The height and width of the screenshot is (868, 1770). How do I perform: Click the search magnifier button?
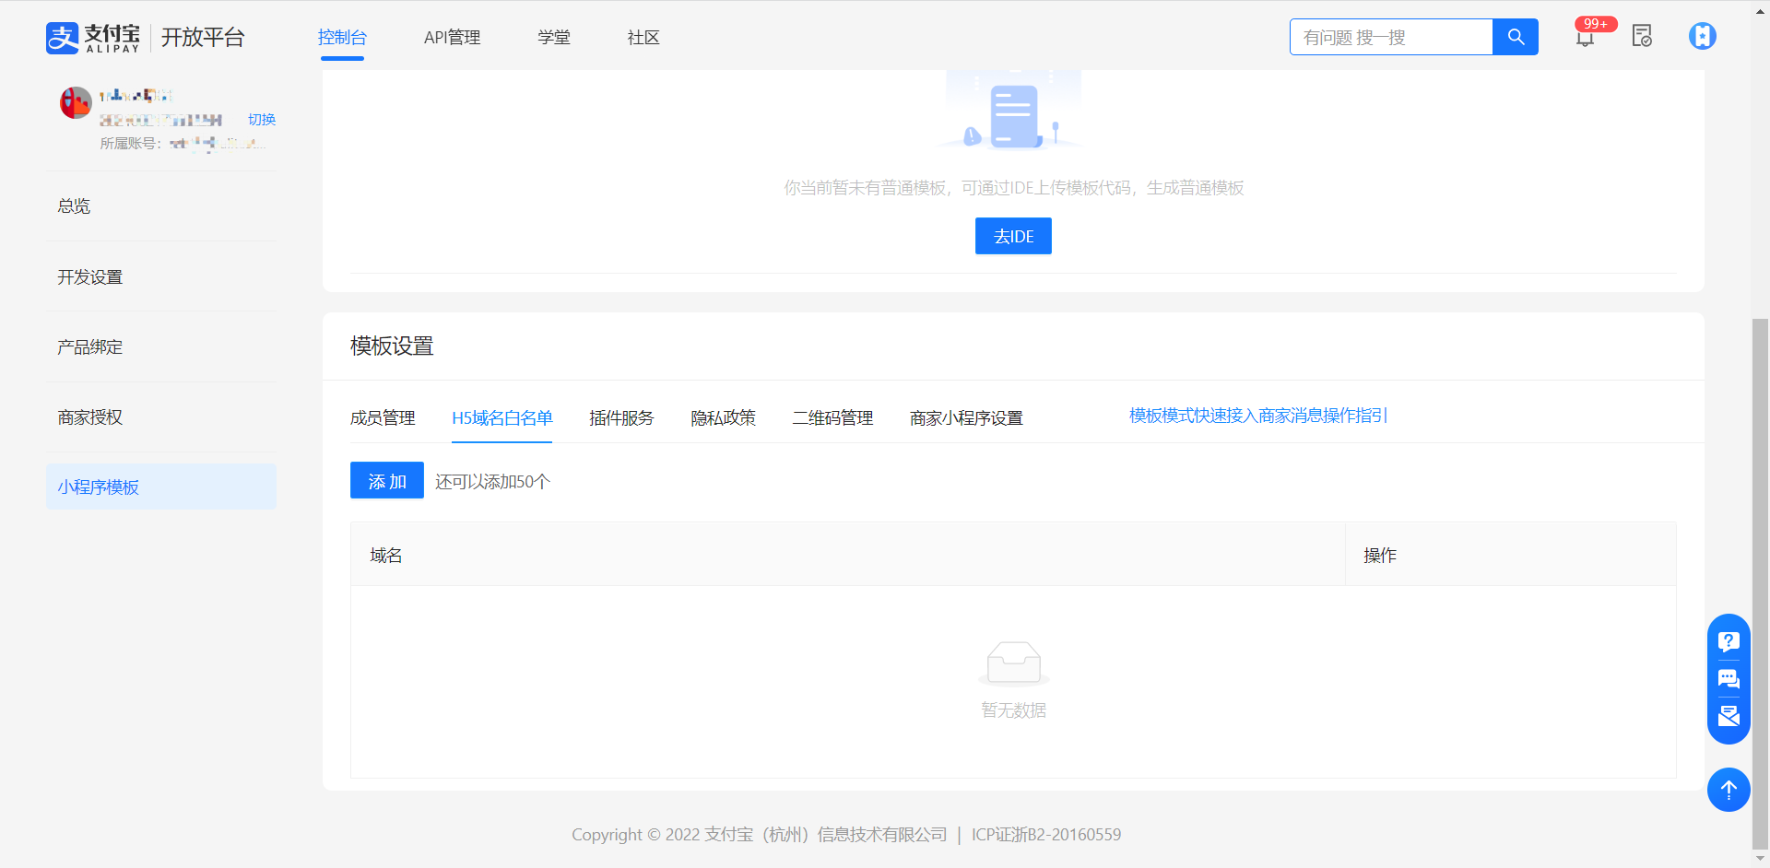point(1516,37)
